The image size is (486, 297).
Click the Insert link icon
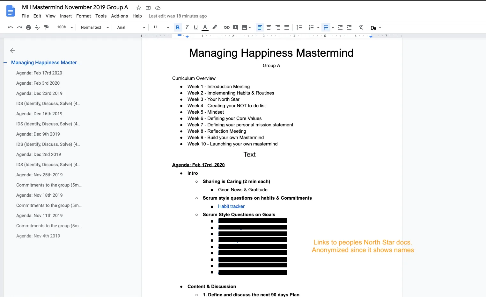227,27
